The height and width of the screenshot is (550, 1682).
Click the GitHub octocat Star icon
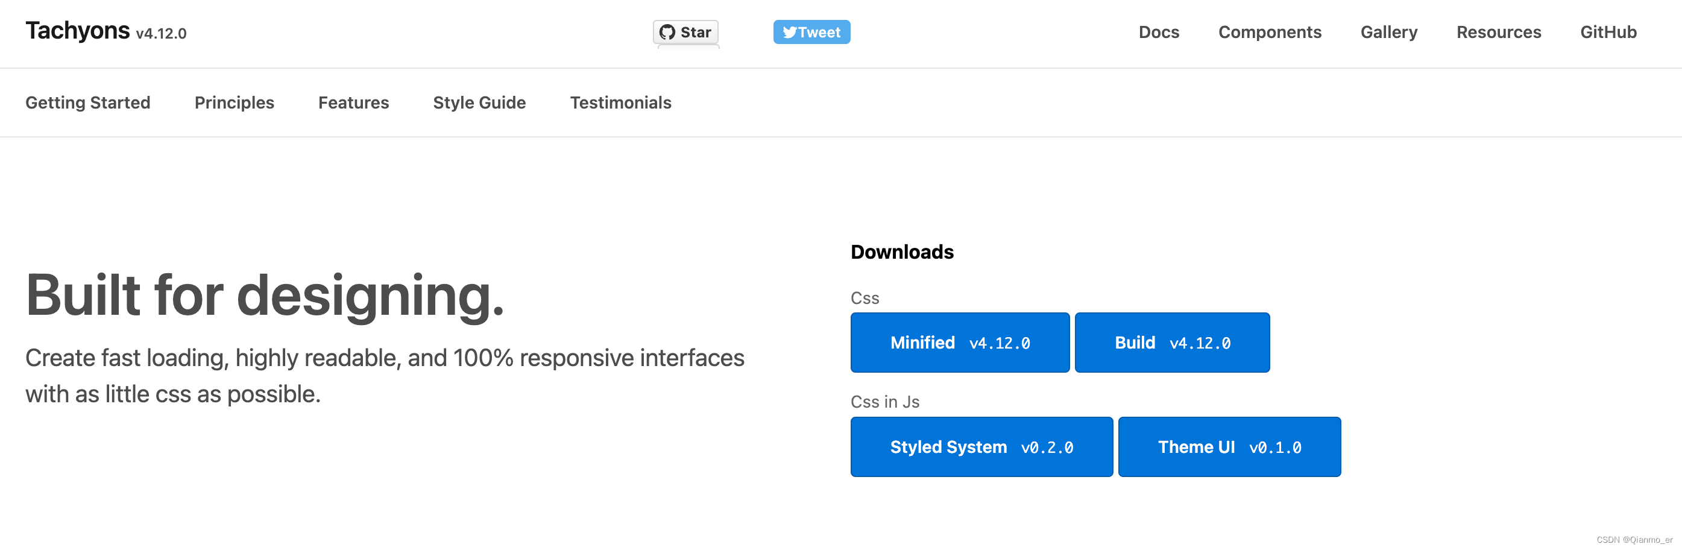coord(667,32)
